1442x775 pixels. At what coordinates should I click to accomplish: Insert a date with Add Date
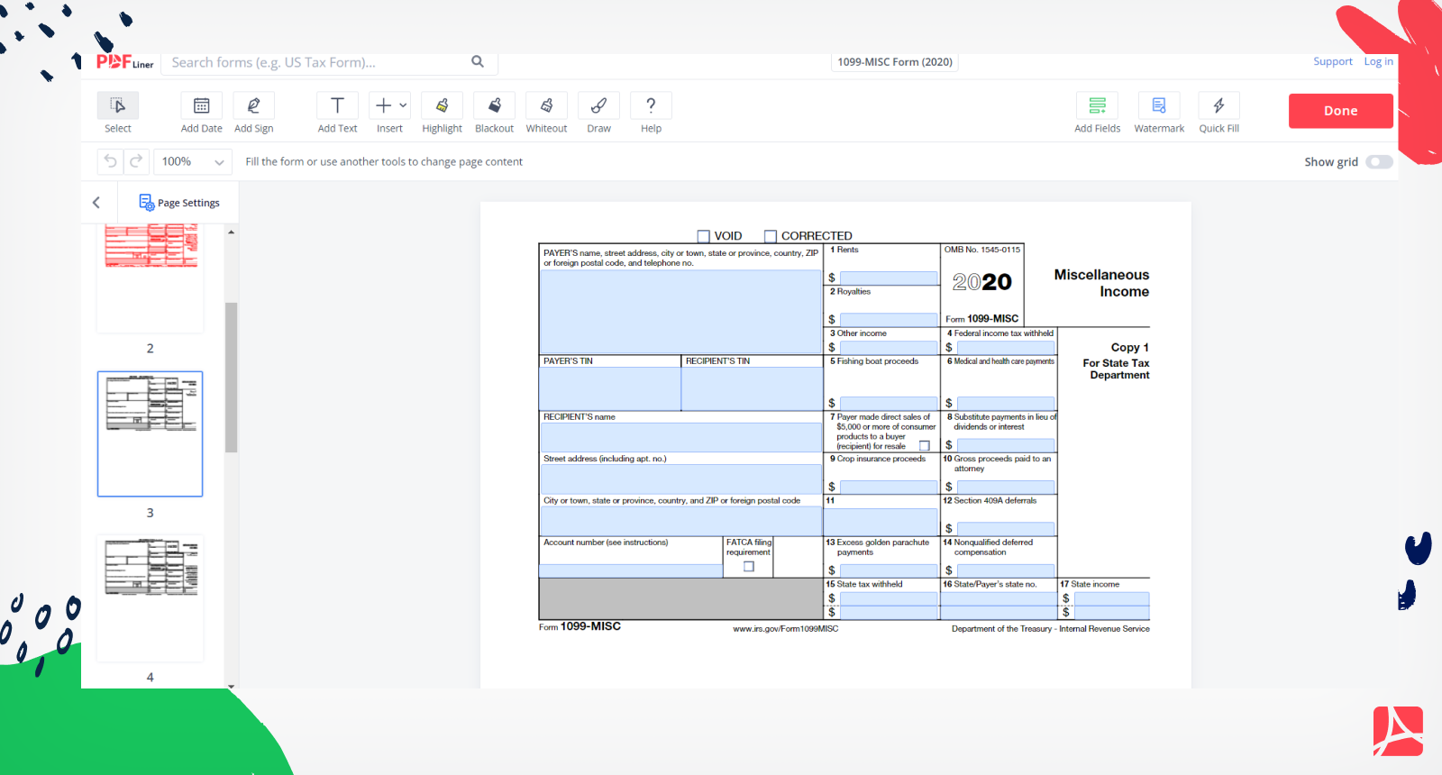click(201, 106)
